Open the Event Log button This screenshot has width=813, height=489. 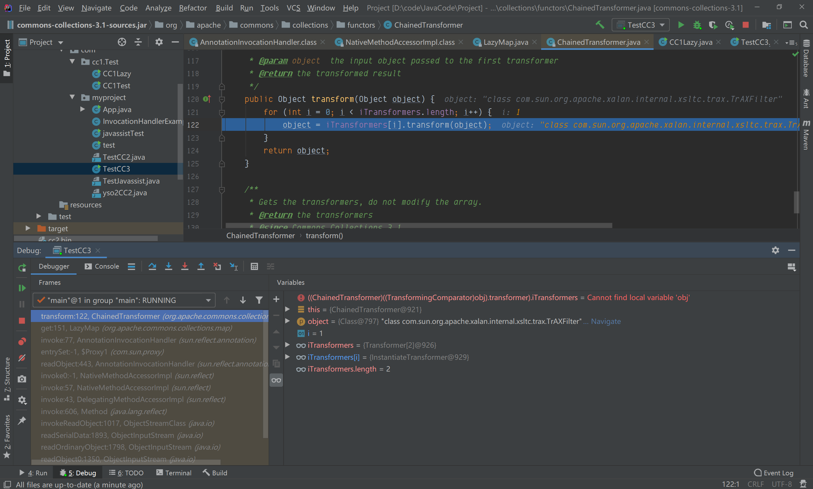(773, 473)
